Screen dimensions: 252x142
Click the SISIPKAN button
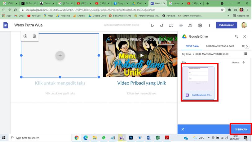(241, 129)
